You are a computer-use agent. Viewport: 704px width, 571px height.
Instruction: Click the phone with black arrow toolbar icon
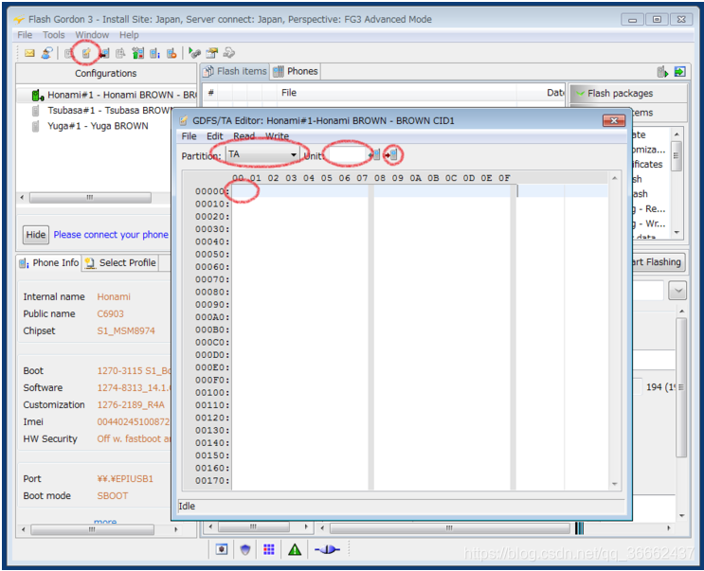pyautogui.click(x=104, y=53)
